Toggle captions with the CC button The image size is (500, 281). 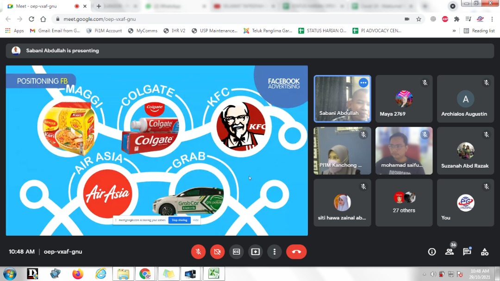(x=236, y=252)
